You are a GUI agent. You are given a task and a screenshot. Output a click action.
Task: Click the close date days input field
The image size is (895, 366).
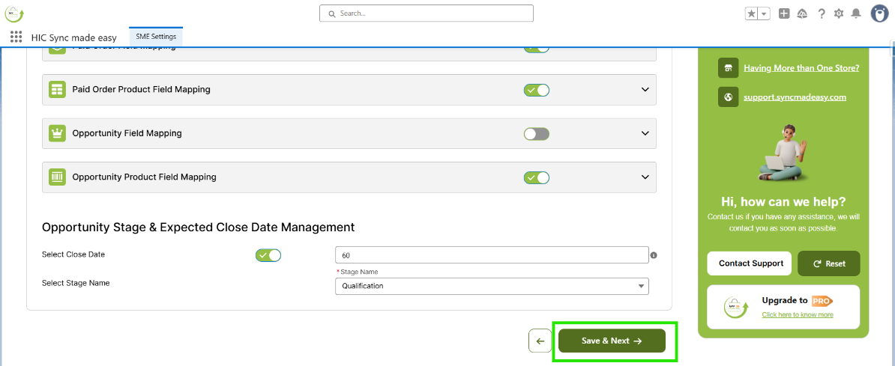tap(492, 255)
